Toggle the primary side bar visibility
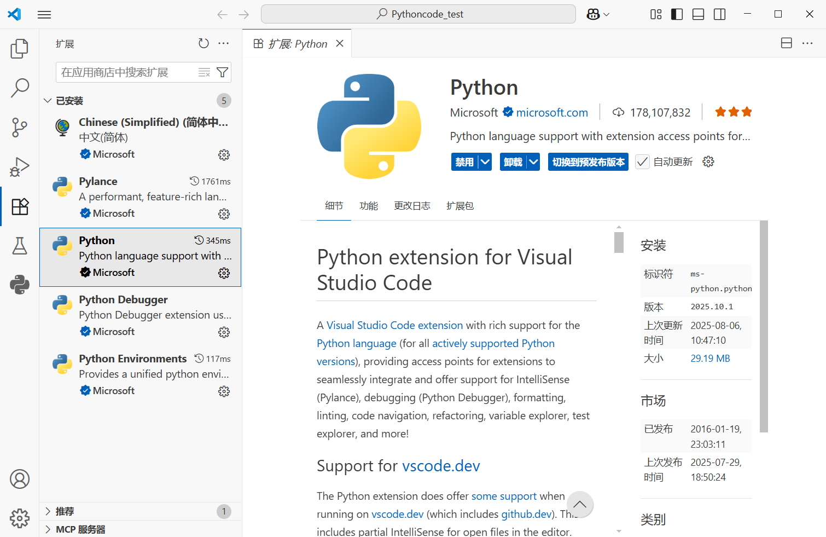Screen dimensions: 826x537 (677, 15)
